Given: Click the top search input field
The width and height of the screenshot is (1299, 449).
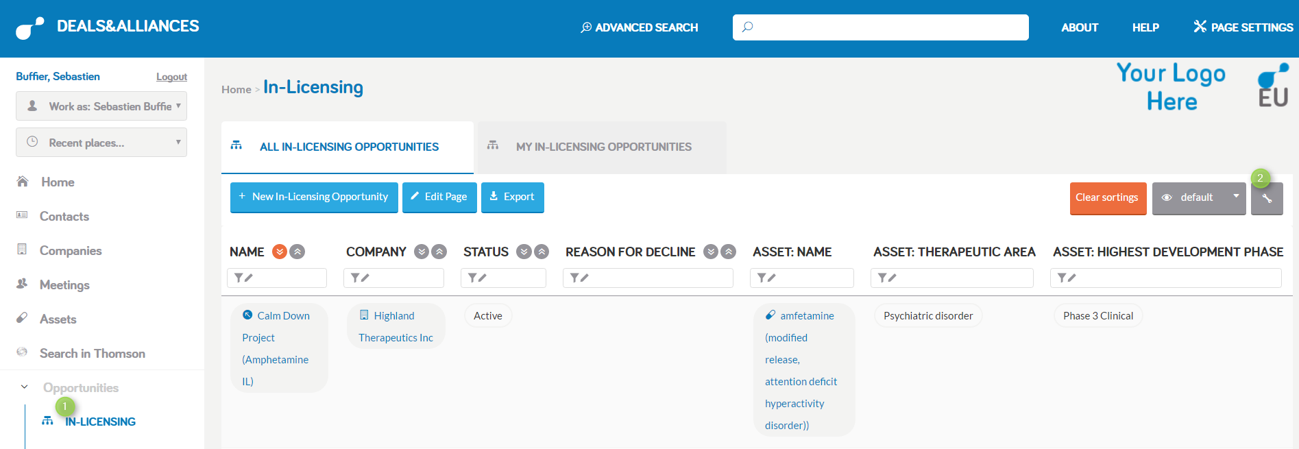Looking at the screenshot, I should point(880,27).
